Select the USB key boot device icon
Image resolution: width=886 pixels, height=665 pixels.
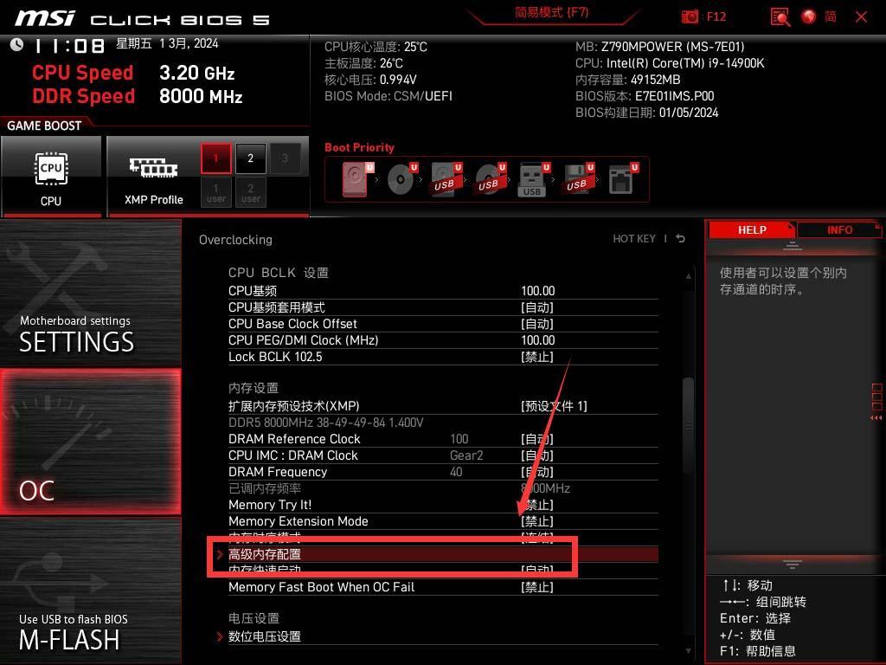[x=533, y=179]
